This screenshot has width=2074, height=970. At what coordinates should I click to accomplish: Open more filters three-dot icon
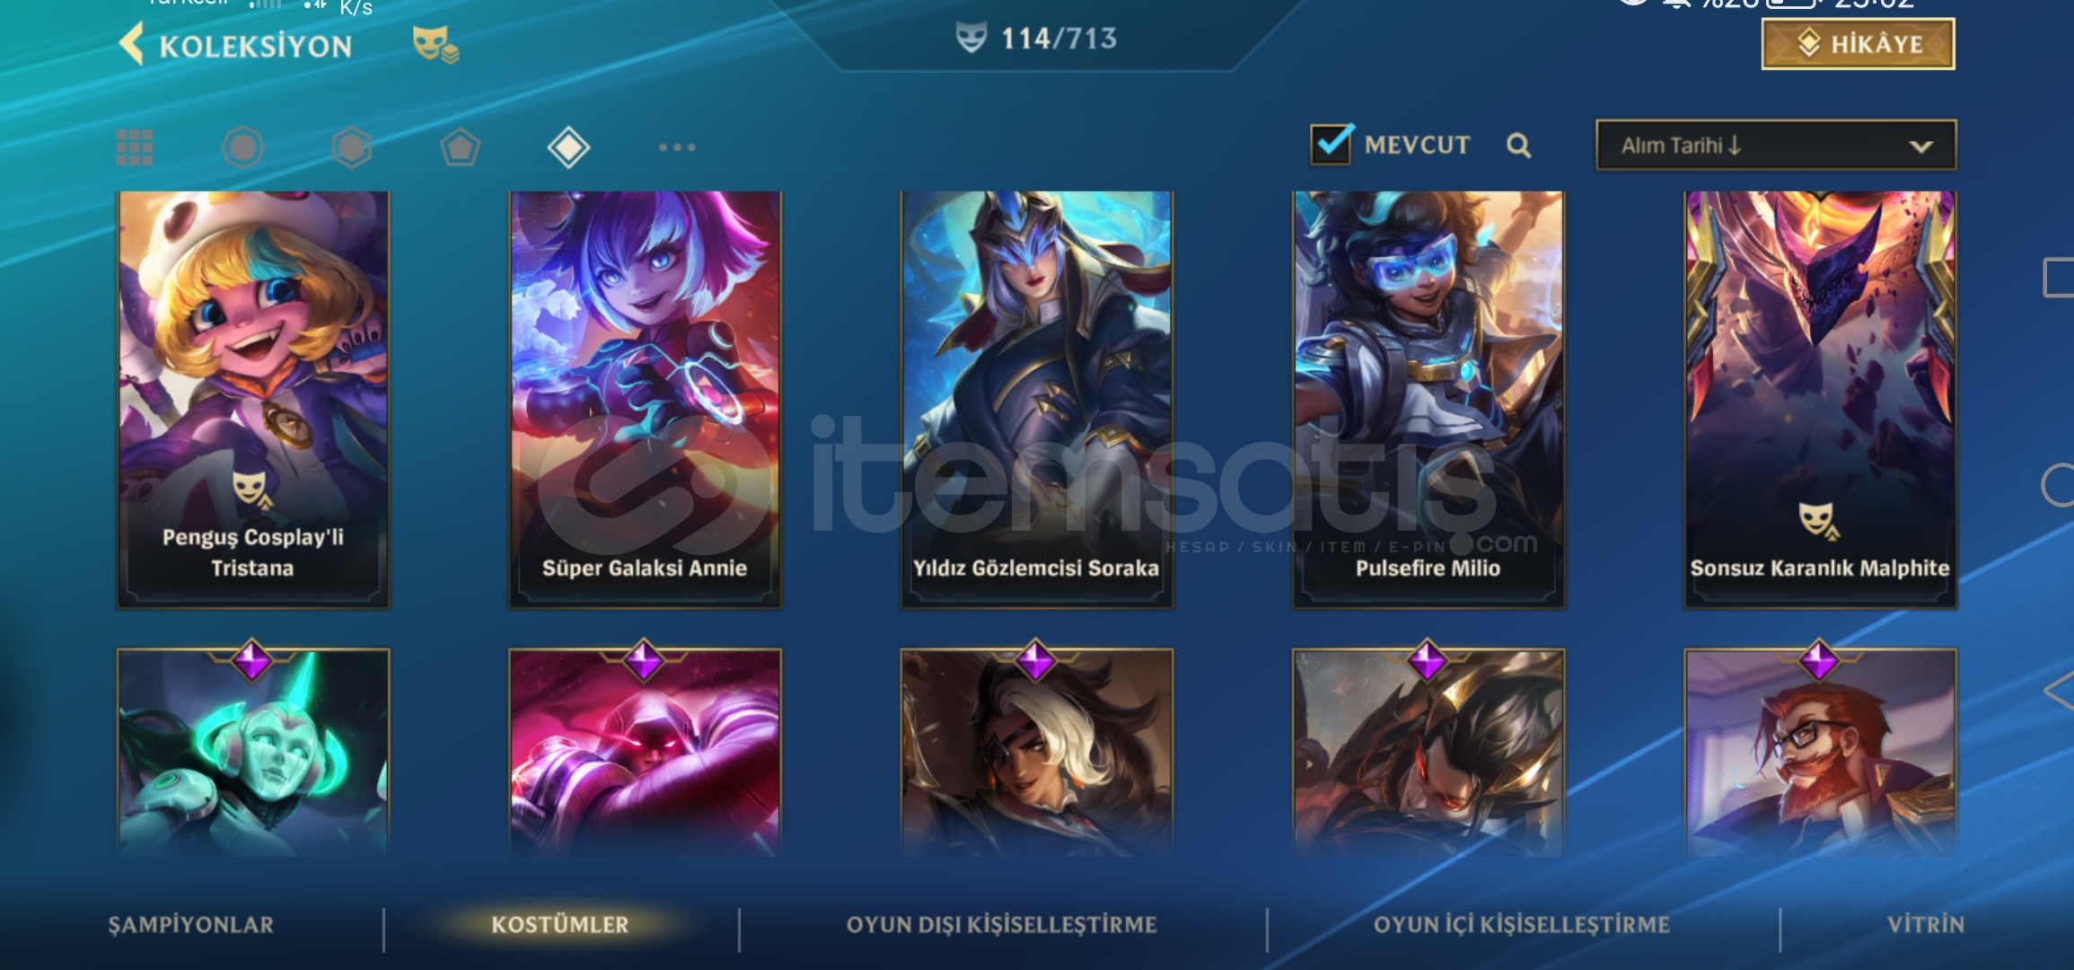677,147
